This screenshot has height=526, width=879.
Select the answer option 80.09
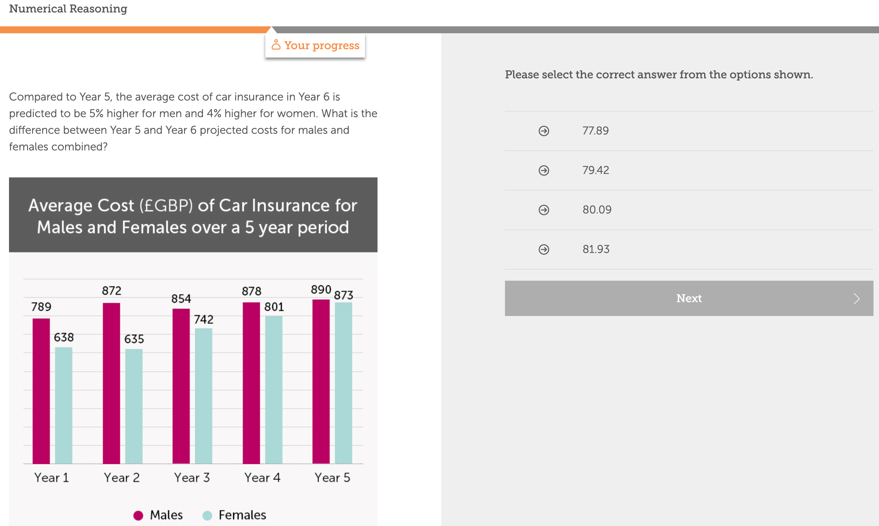[x=597, y=210]
